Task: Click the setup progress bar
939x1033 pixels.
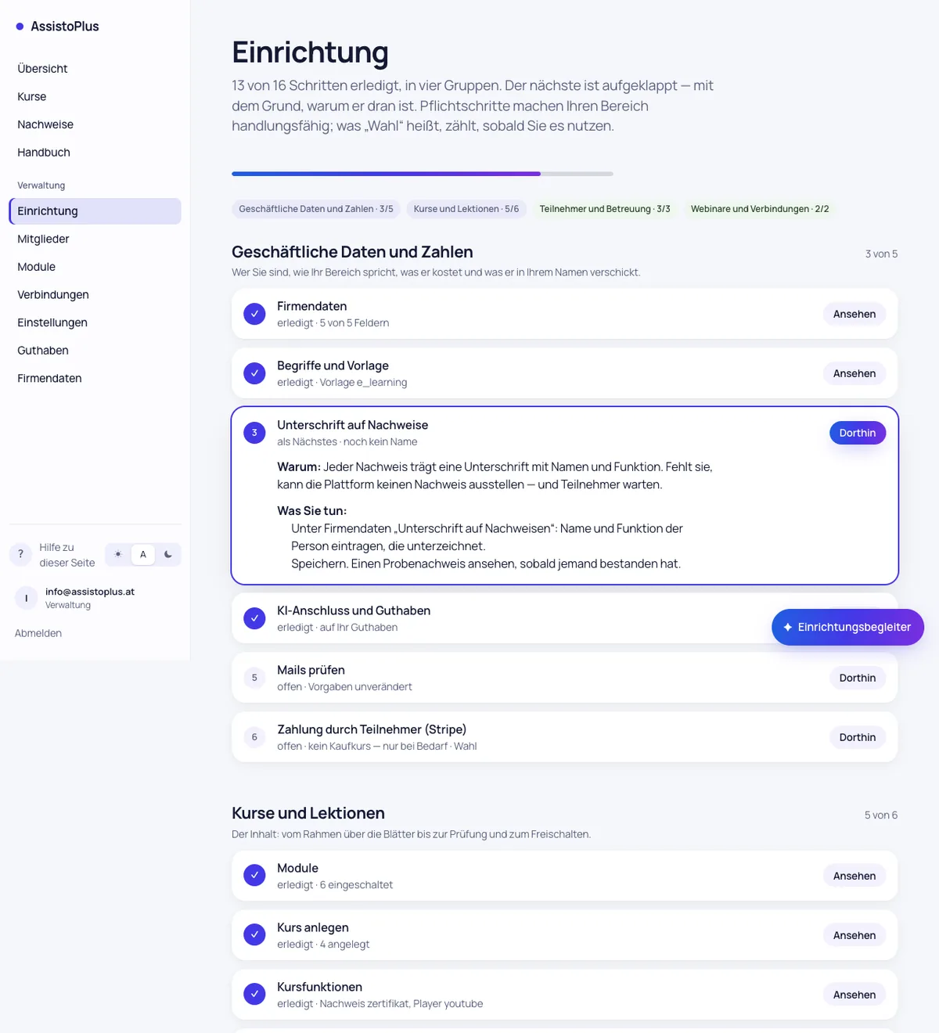Action: tap(423, 174)
